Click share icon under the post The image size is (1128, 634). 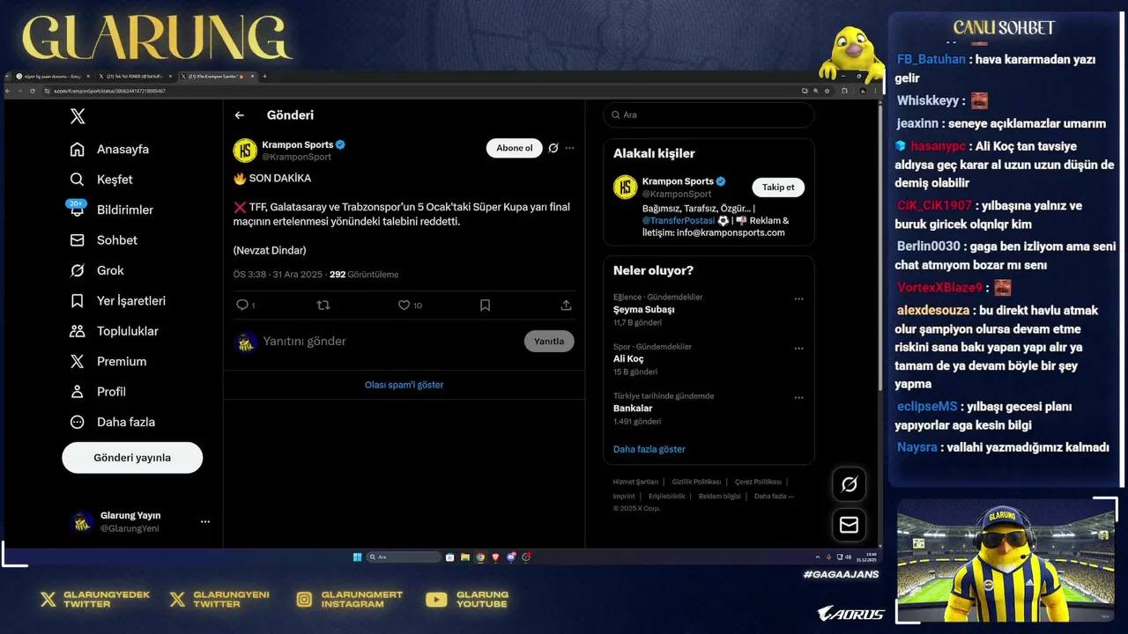tap(566, 306)
